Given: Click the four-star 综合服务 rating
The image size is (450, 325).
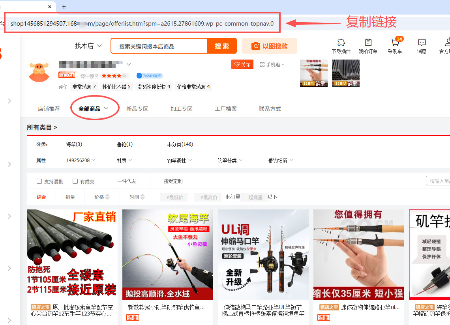Looking at the screenshot, I should 114,76.
